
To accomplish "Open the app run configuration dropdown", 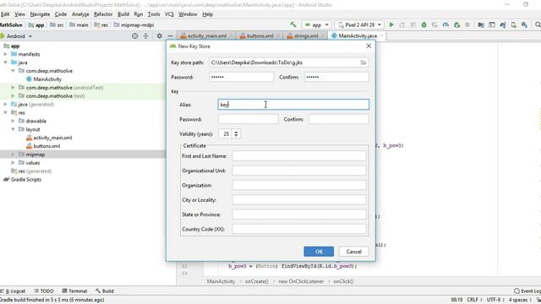I will [x=316, y=24].
